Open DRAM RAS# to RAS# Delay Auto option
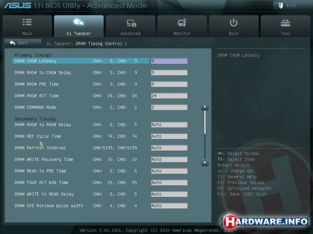This screenshot has width=313, height=234. tap(168, 125)
